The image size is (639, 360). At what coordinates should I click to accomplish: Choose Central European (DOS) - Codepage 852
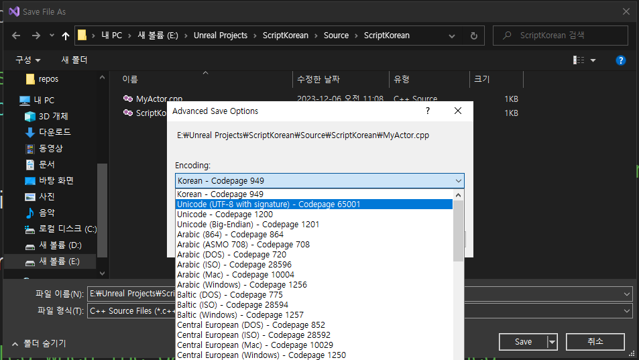click(314, 325)
